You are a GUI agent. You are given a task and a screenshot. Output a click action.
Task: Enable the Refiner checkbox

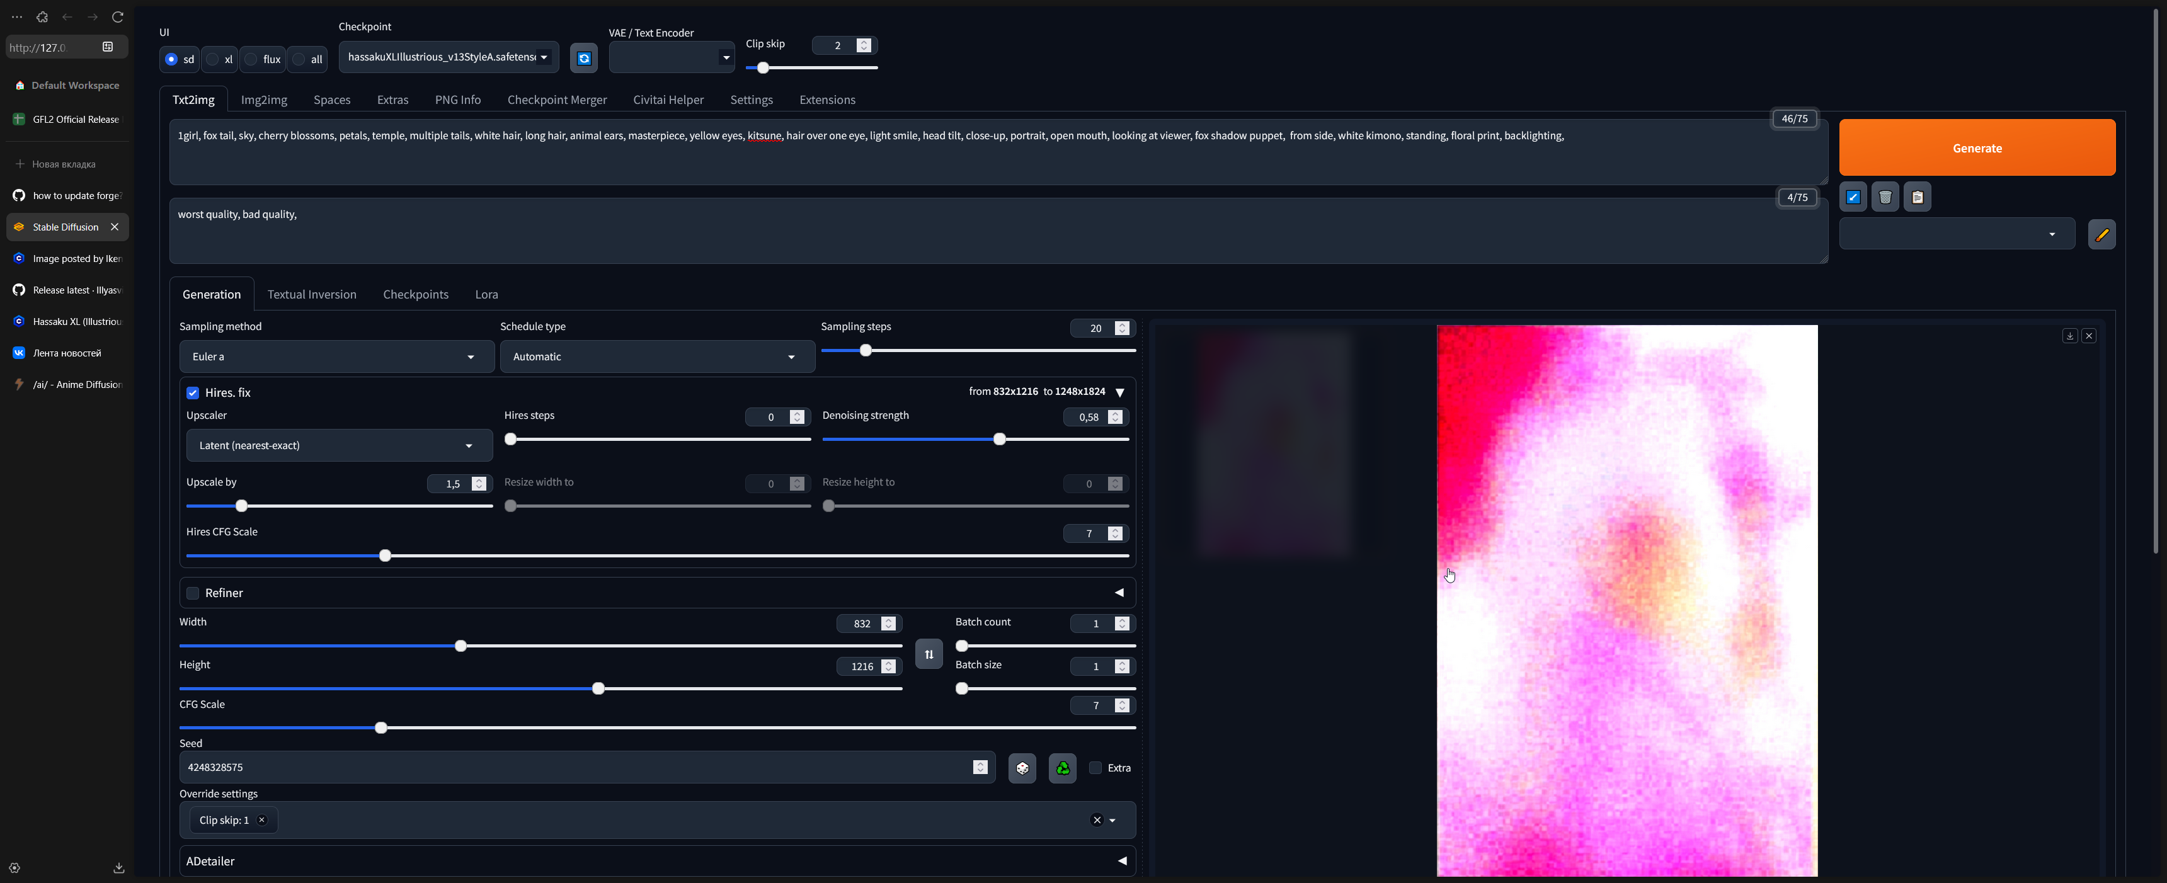click(x=193, y=593)
